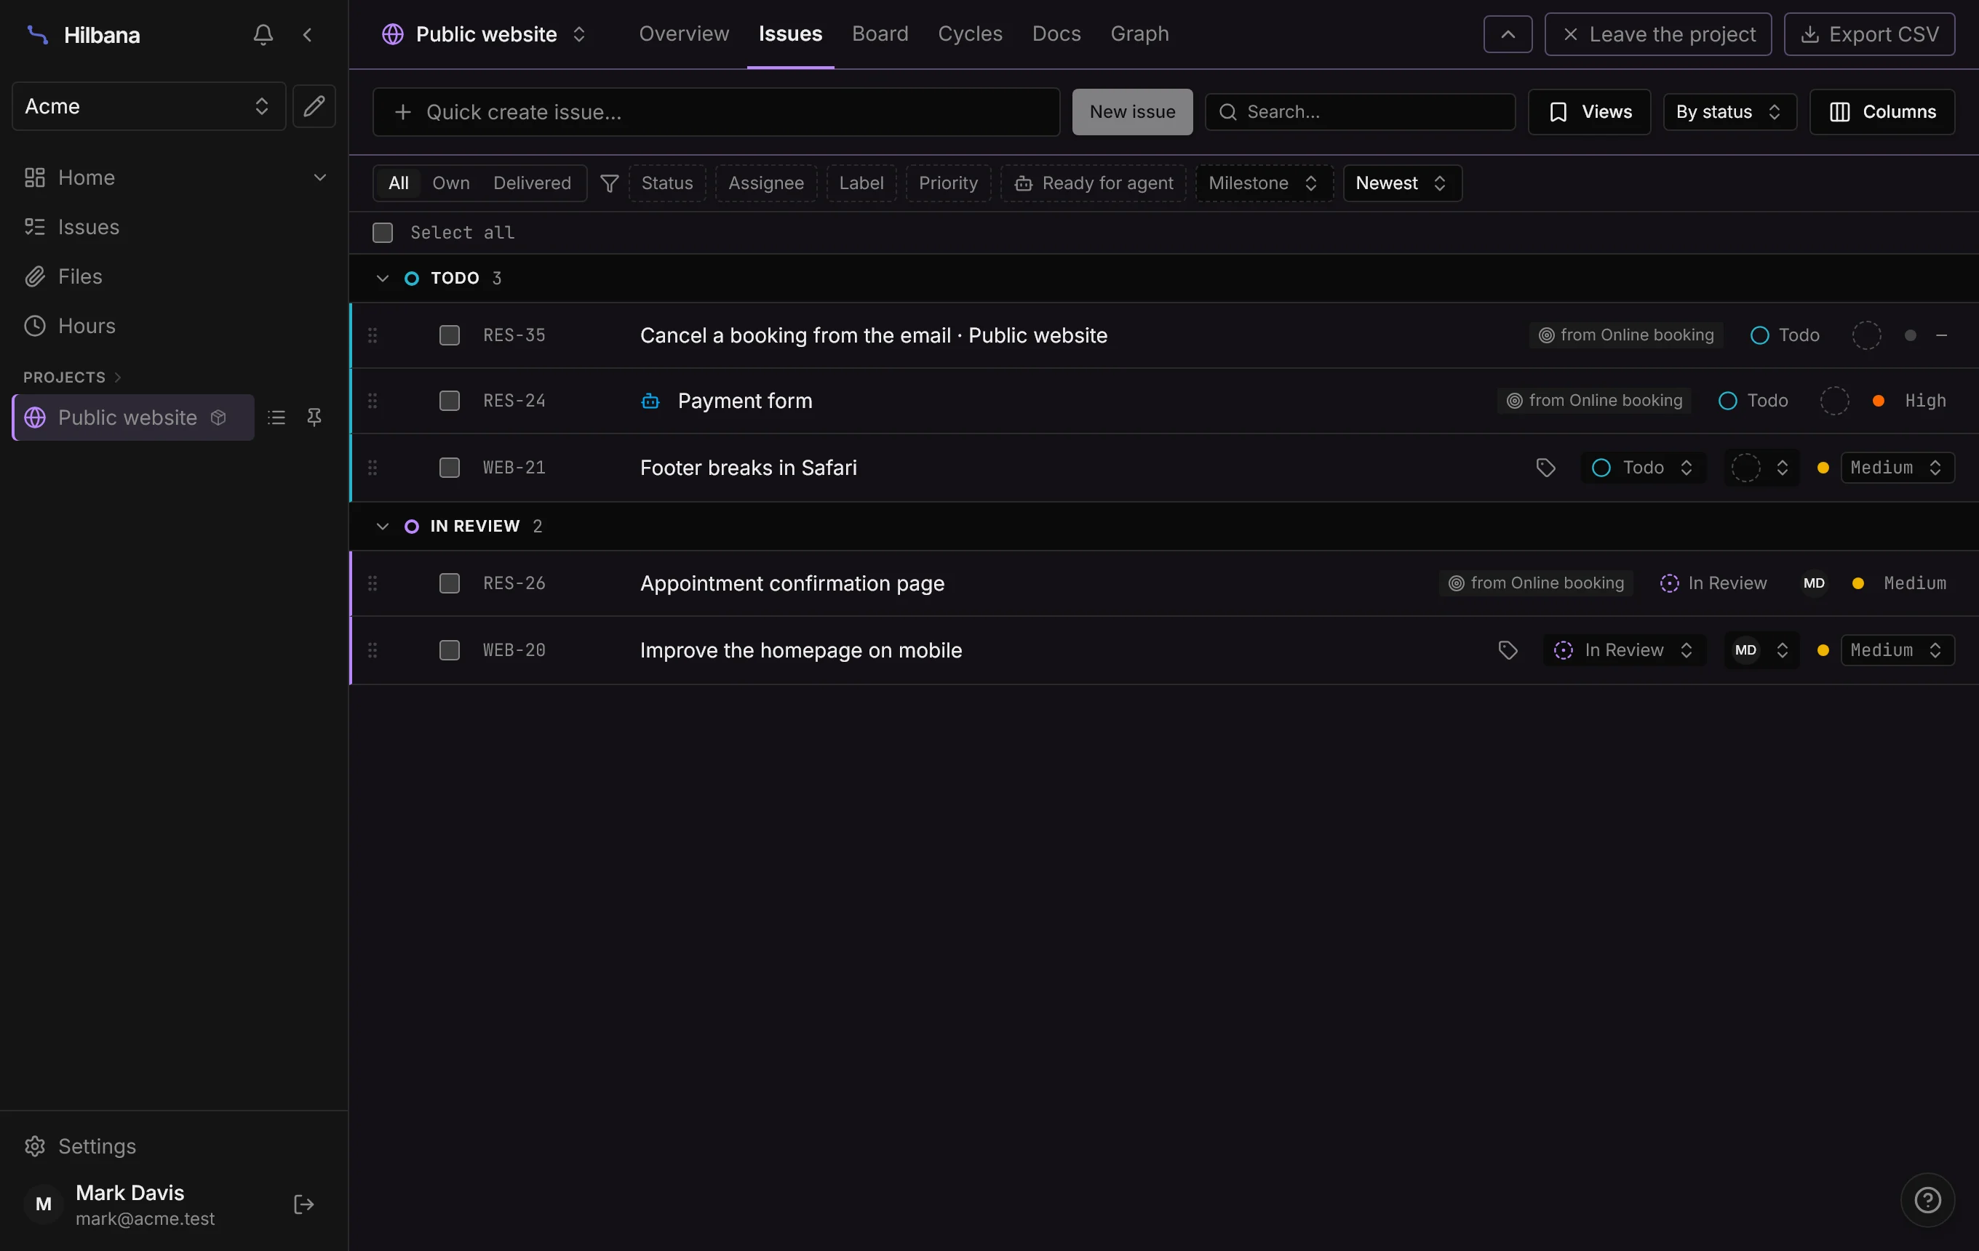1979x1251 pixels.
Task: Click the New issue button
Action: [x=1133, y=112]
